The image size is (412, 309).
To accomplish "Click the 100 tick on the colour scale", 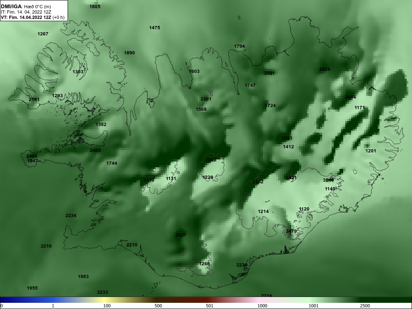I will (x=107, y=306).
